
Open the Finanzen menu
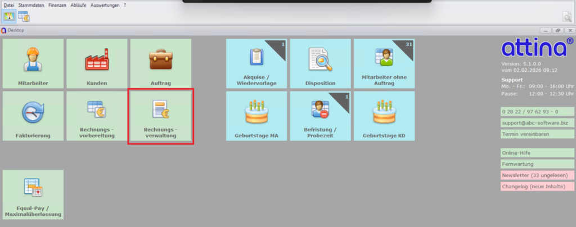tap(57, 5)
